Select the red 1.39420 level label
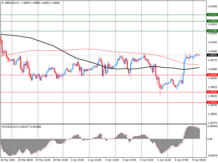The height and width of the screenshot is (163, 218). pos(212,102)
